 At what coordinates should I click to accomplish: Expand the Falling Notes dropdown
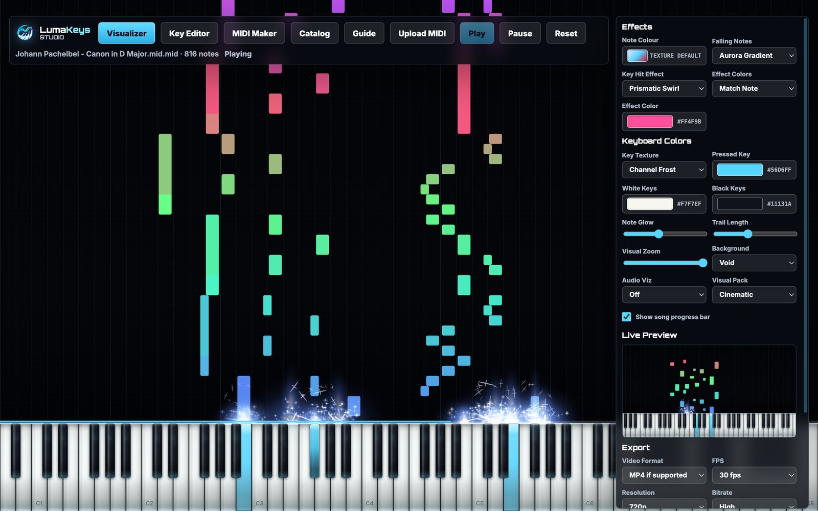pos(754,55)
